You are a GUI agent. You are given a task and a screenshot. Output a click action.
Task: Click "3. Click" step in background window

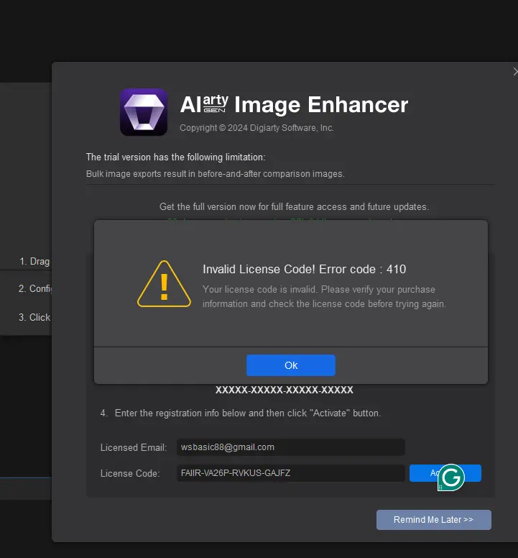34,317
